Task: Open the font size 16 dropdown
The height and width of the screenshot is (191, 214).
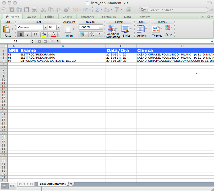Action: click(58, 27)
